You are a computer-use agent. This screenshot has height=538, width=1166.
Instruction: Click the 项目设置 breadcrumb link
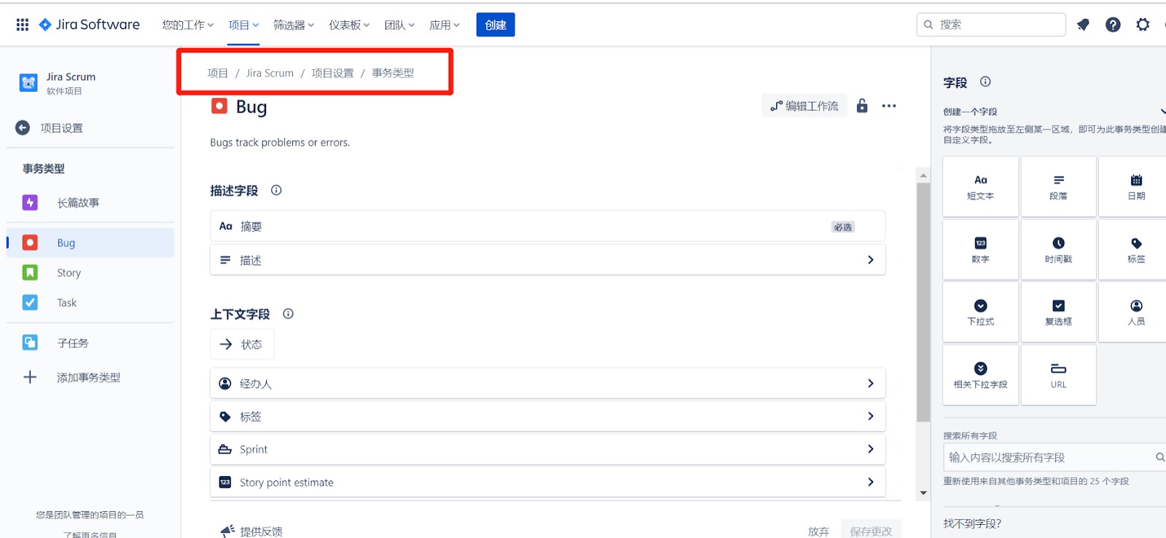tap(332, 73)
